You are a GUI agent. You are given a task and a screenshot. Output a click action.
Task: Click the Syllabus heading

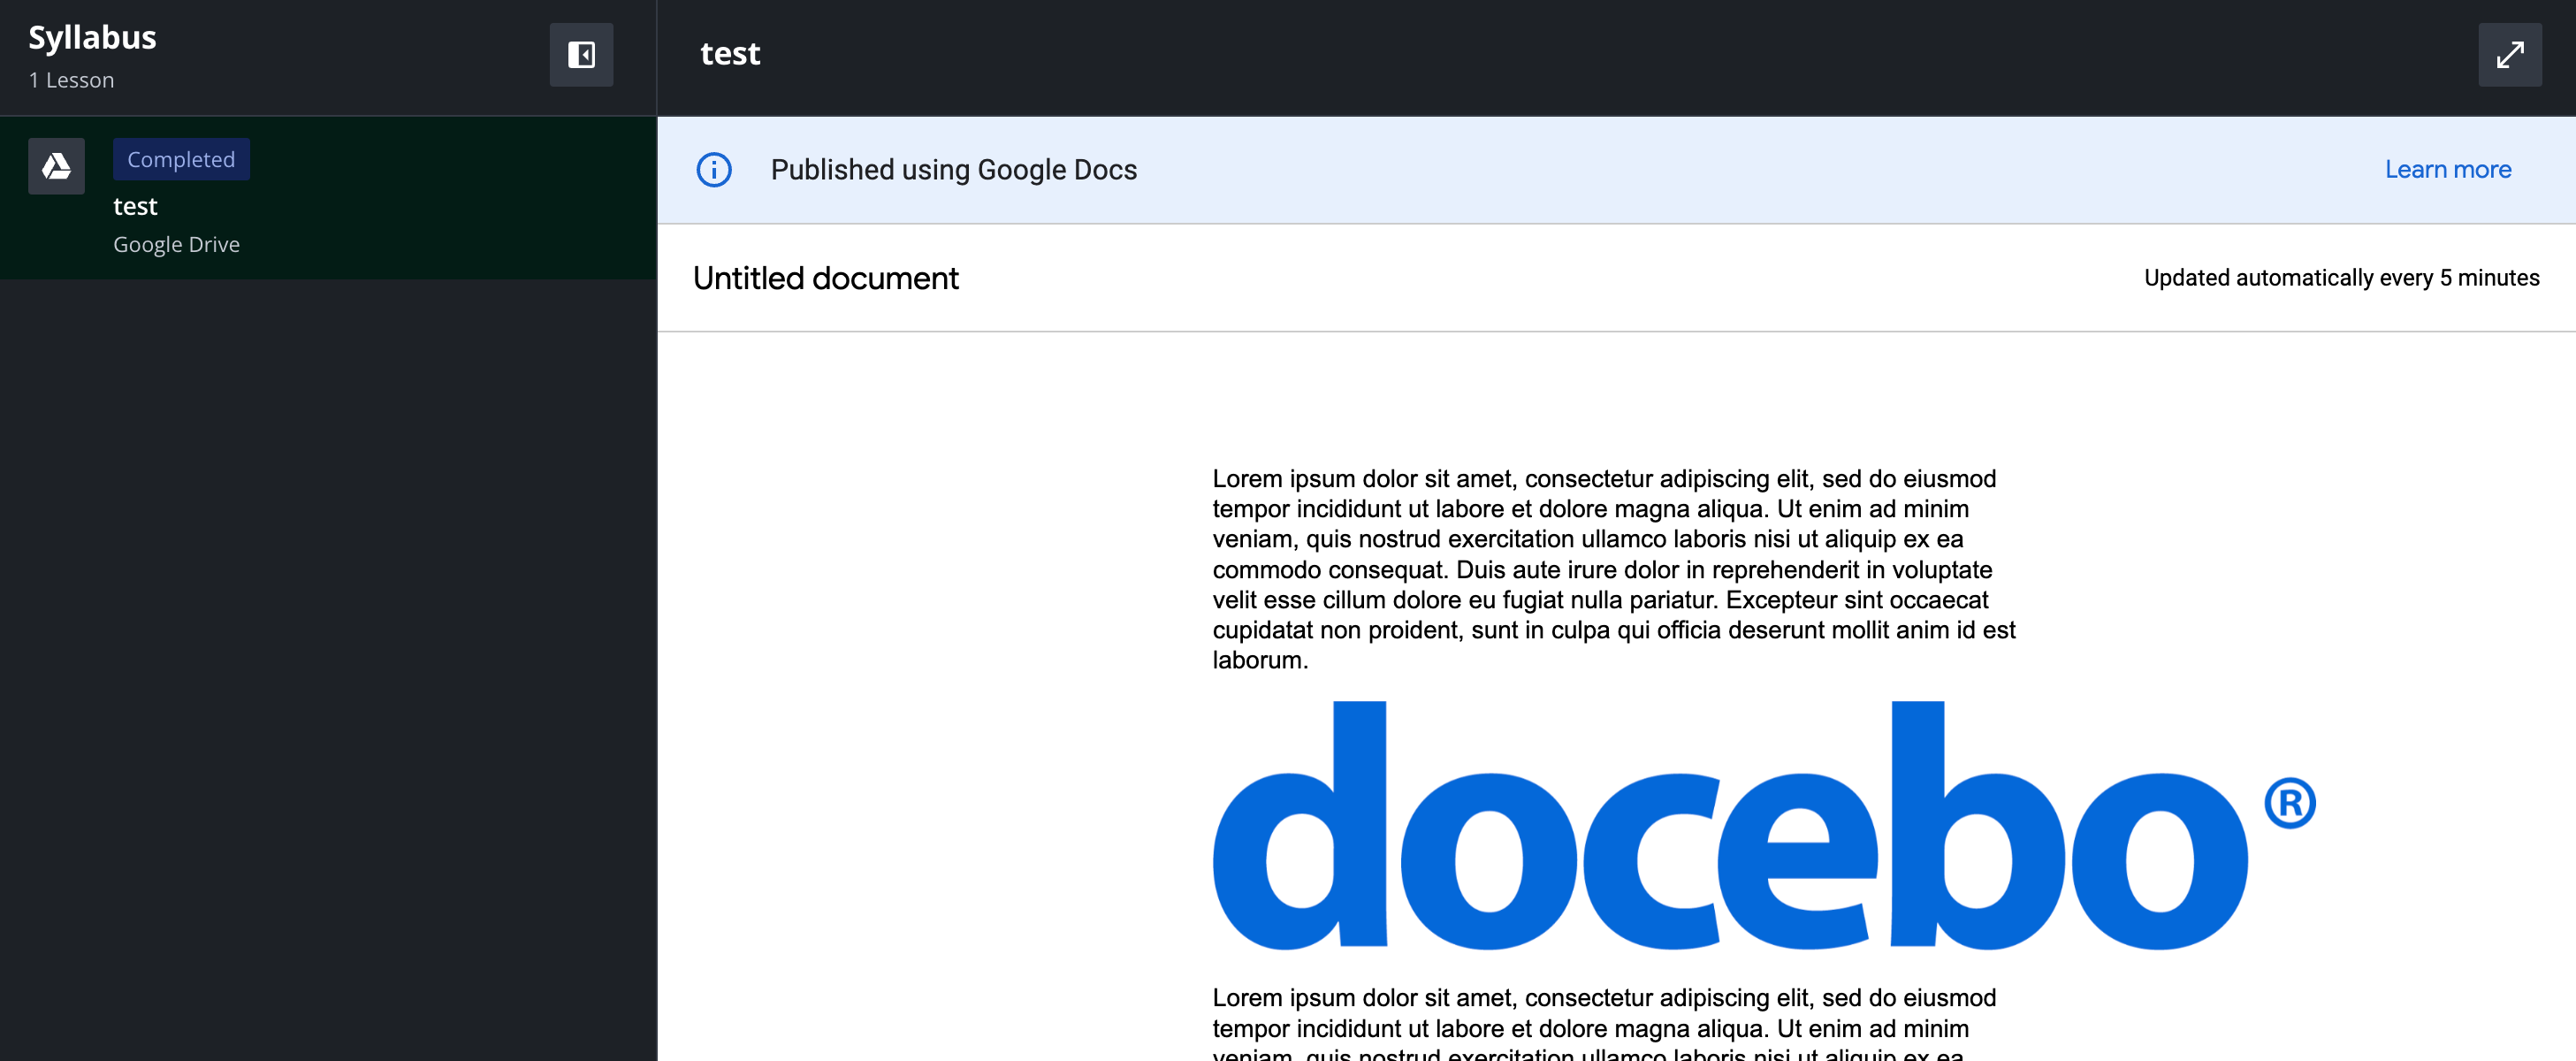pyautogui.click(x=92, y=38)
